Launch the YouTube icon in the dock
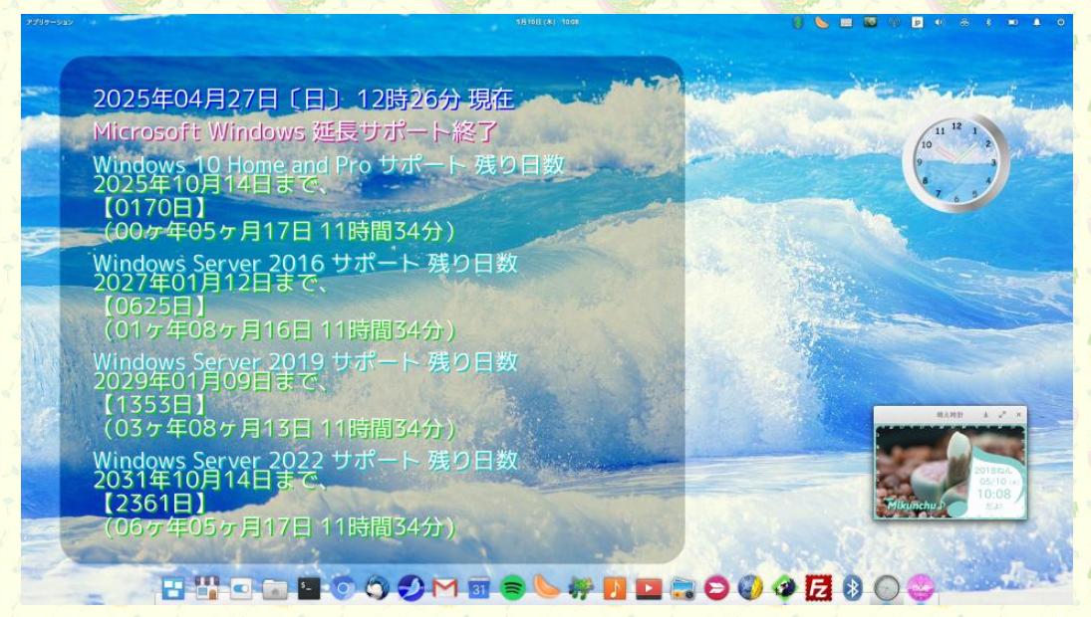This screenshot has height=617, width=1091. pos(649,588)
